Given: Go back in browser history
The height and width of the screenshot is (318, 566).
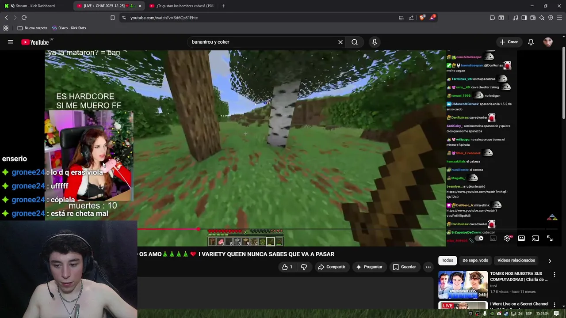Looking at the screenshot, I should (x=6, y=18).
